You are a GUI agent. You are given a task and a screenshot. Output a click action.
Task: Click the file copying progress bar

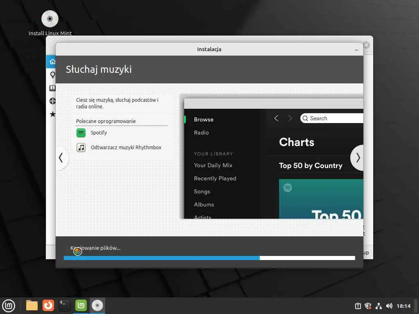point(209,258)
